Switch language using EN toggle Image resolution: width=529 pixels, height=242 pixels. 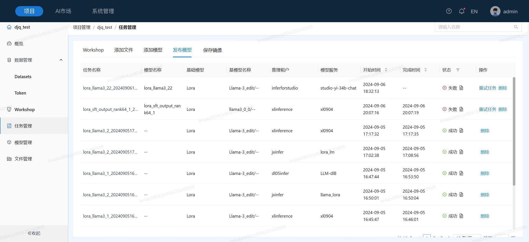[x=474, y=12]
